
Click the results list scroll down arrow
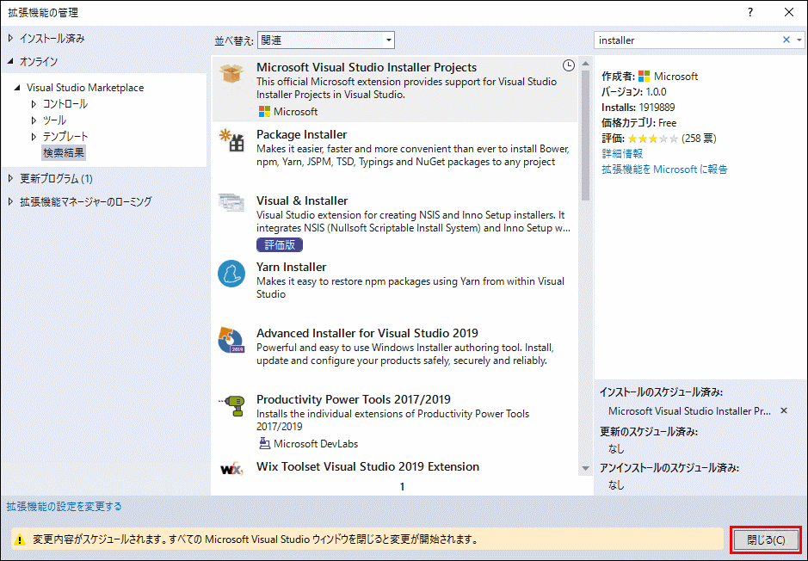pos(585,468)
